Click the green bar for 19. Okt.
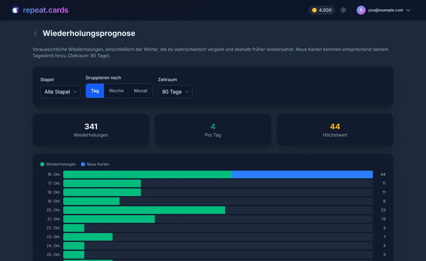 pyautogui.click(x=91, y=201)
